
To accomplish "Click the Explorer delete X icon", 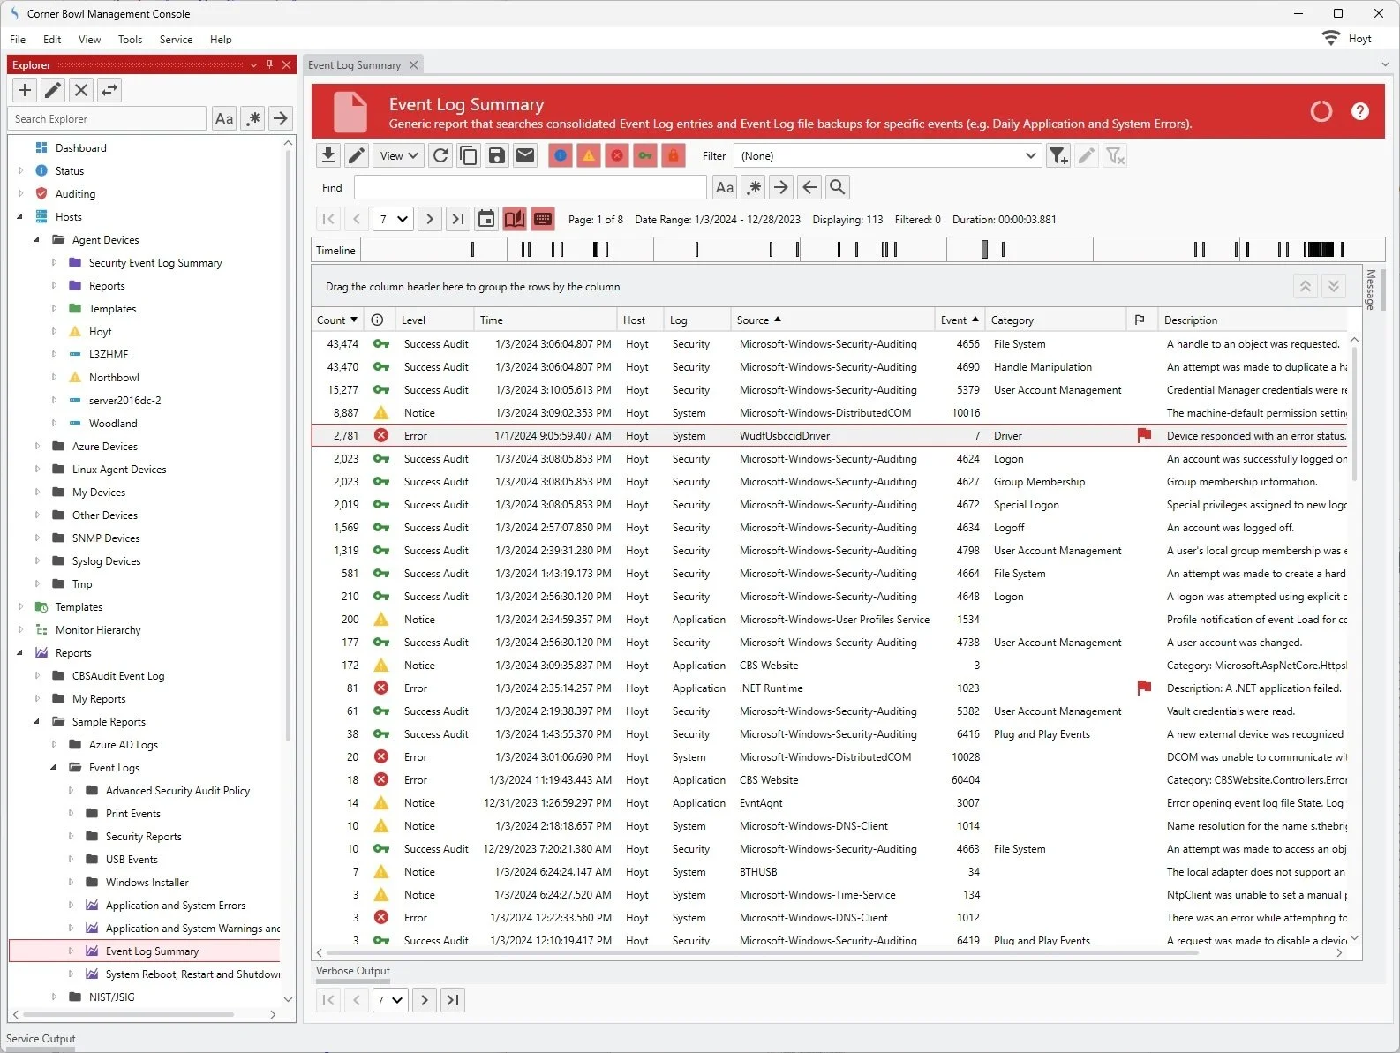I will (x=81, y=90).
